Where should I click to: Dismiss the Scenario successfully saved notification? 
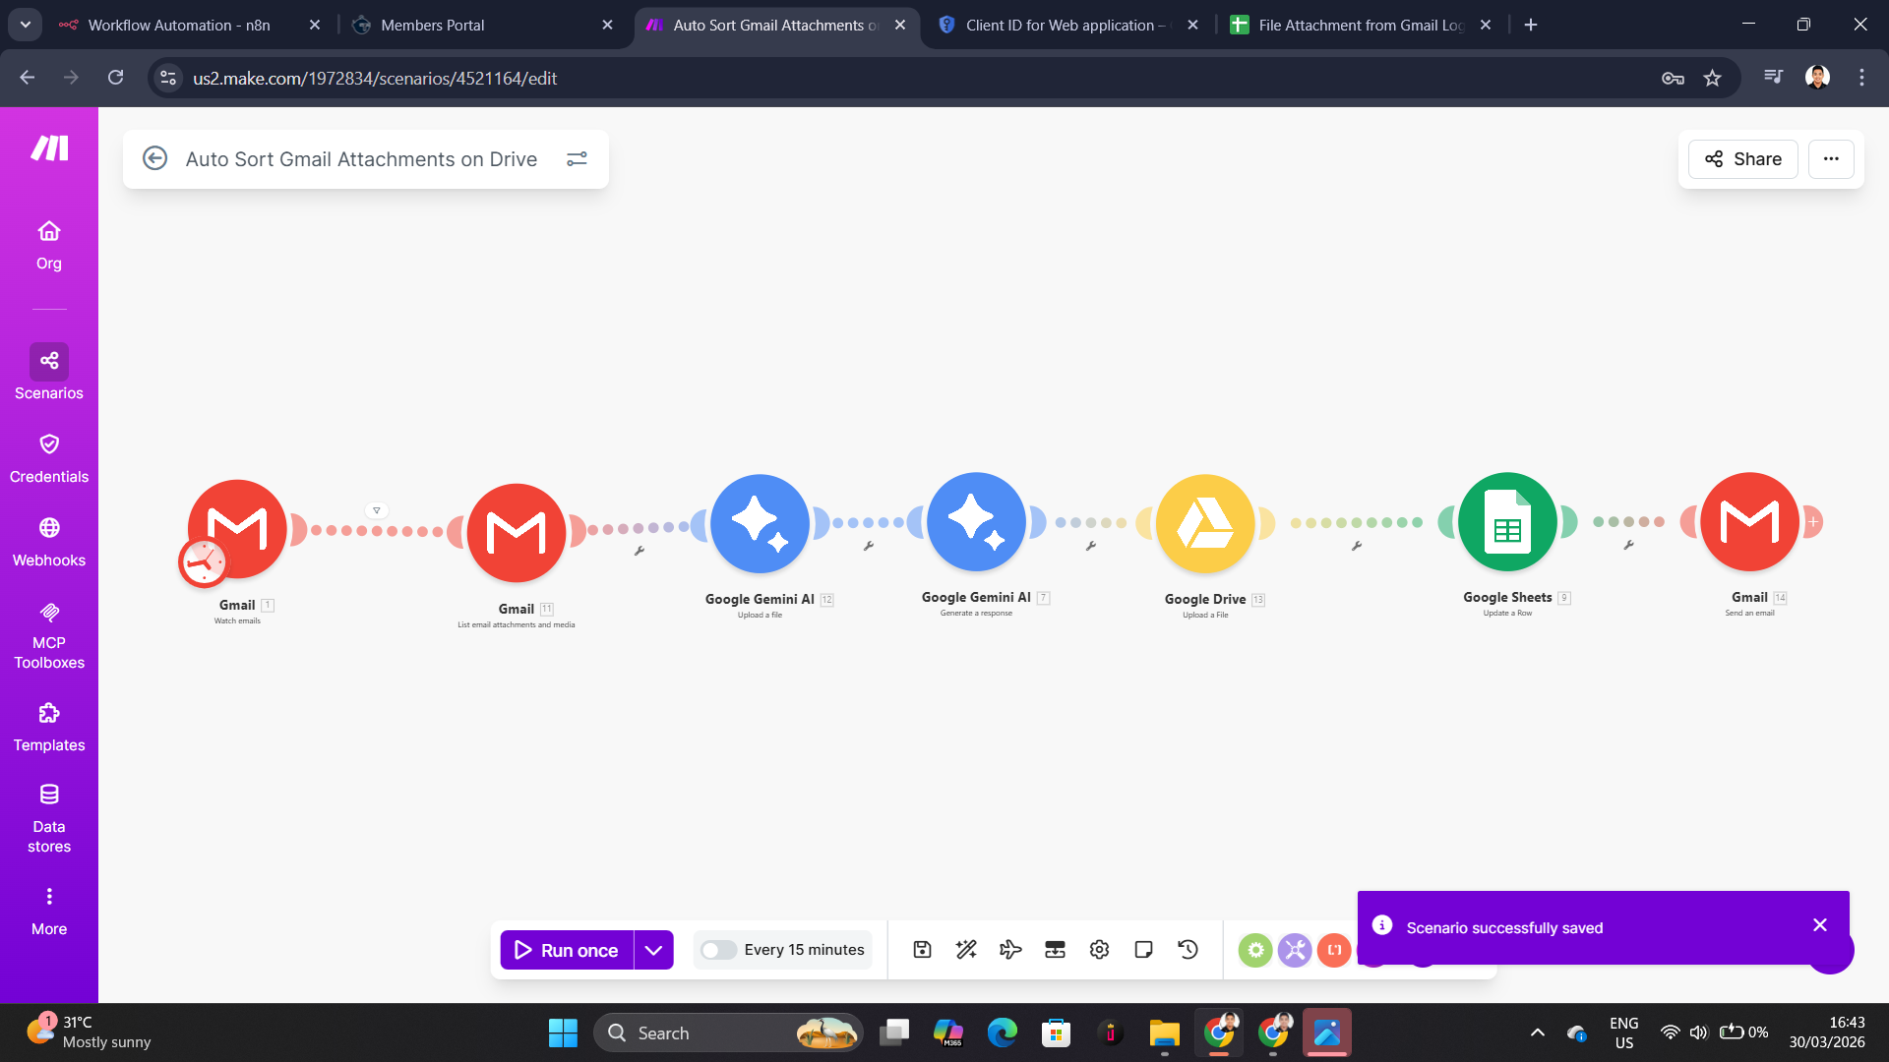(x=1820, y=924)
